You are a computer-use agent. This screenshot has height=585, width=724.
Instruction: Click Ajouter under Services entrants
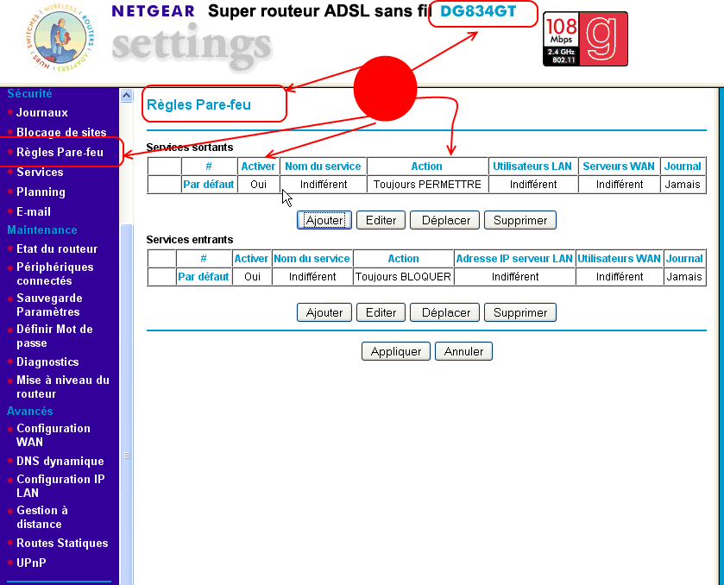[324, 312]
